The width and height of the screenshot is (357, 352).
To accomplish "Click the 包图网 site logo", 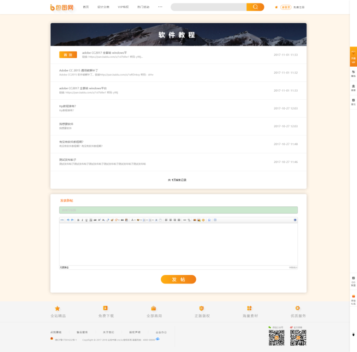I will pos(62,8).
